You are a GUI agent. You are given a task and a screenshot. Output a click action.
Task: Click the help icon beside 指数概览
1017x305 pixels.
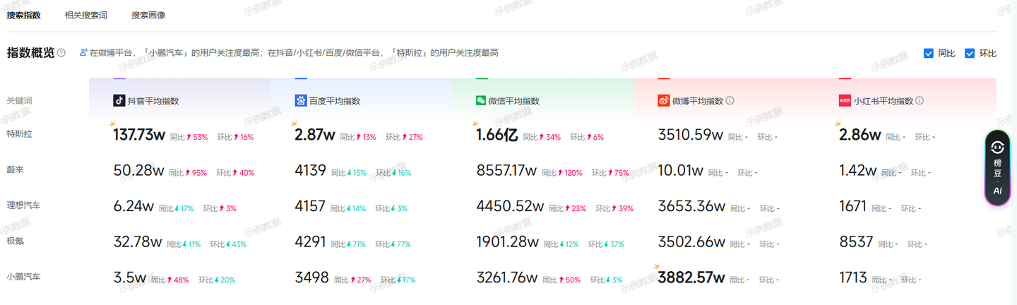pos(61,53)
